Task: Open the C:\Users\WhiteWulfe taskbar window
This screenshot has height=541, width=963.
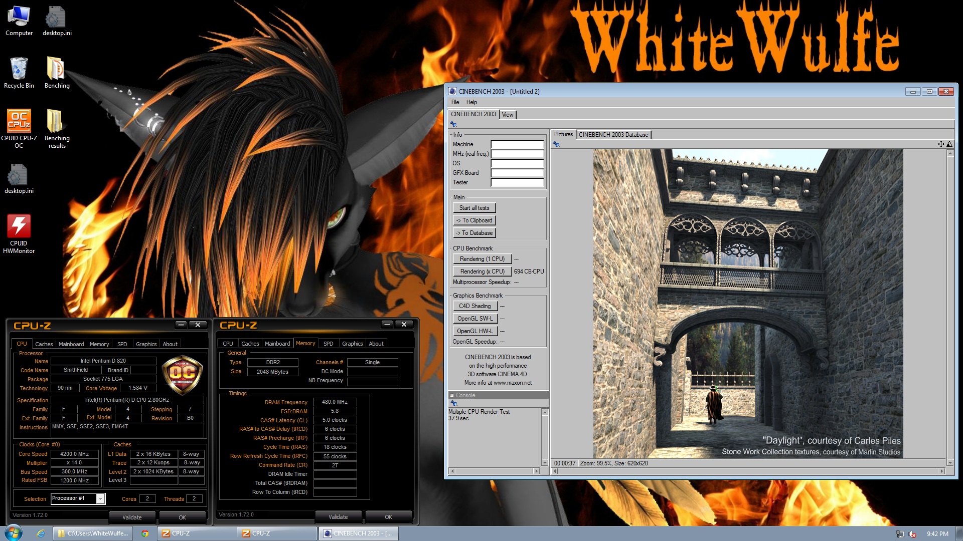Action: click(93, 533)
